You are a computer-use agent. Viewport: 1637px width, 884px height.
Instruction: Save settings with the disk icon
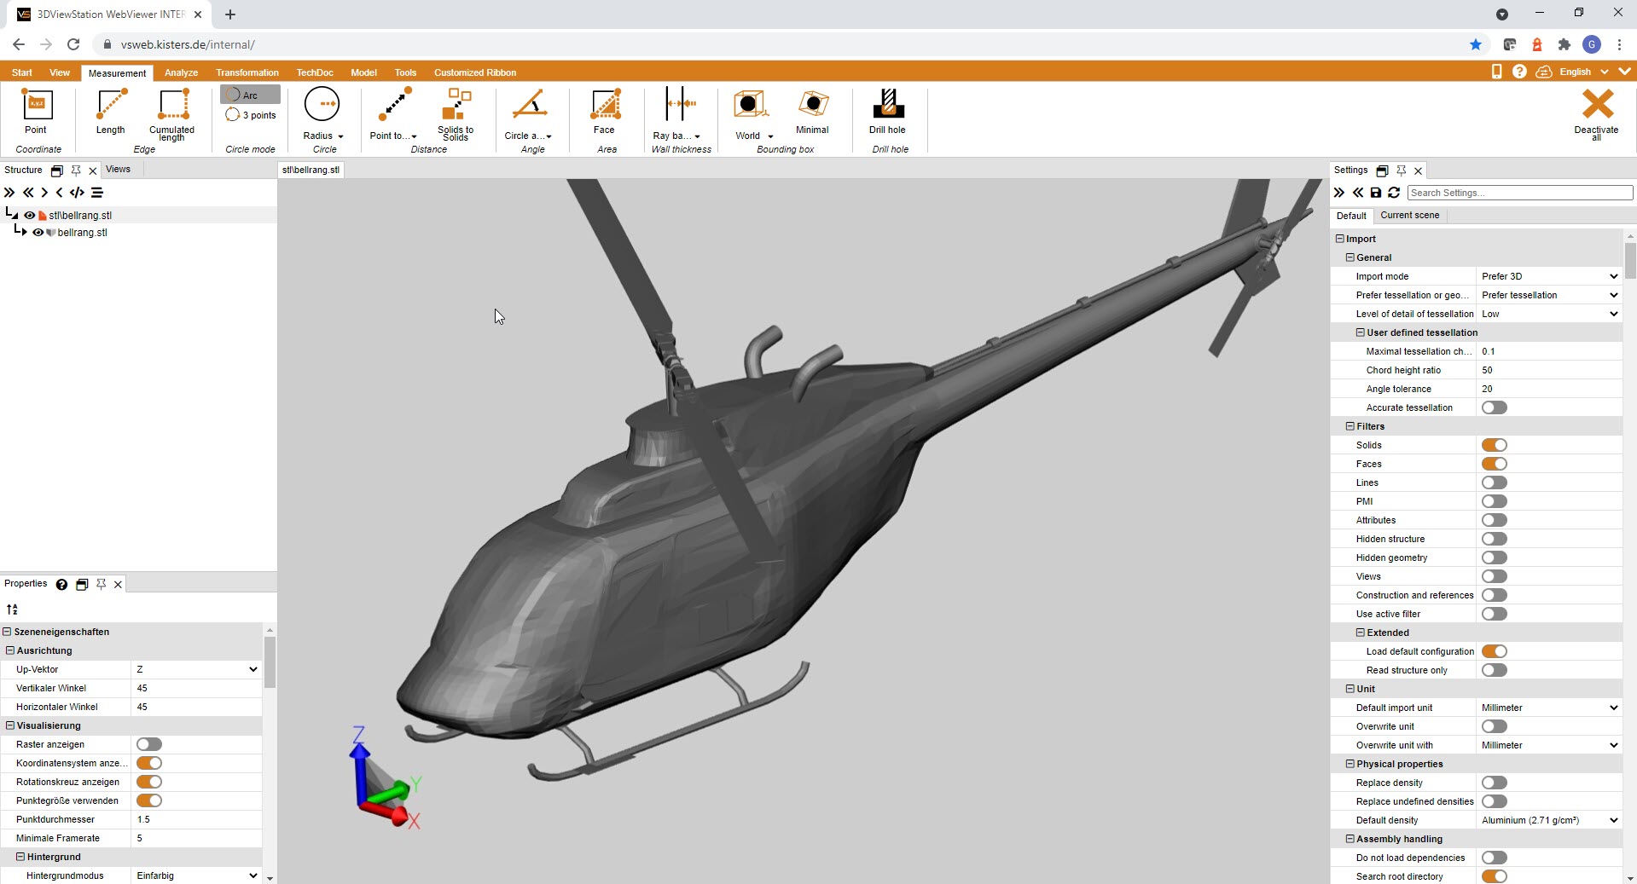point(1376,193)
